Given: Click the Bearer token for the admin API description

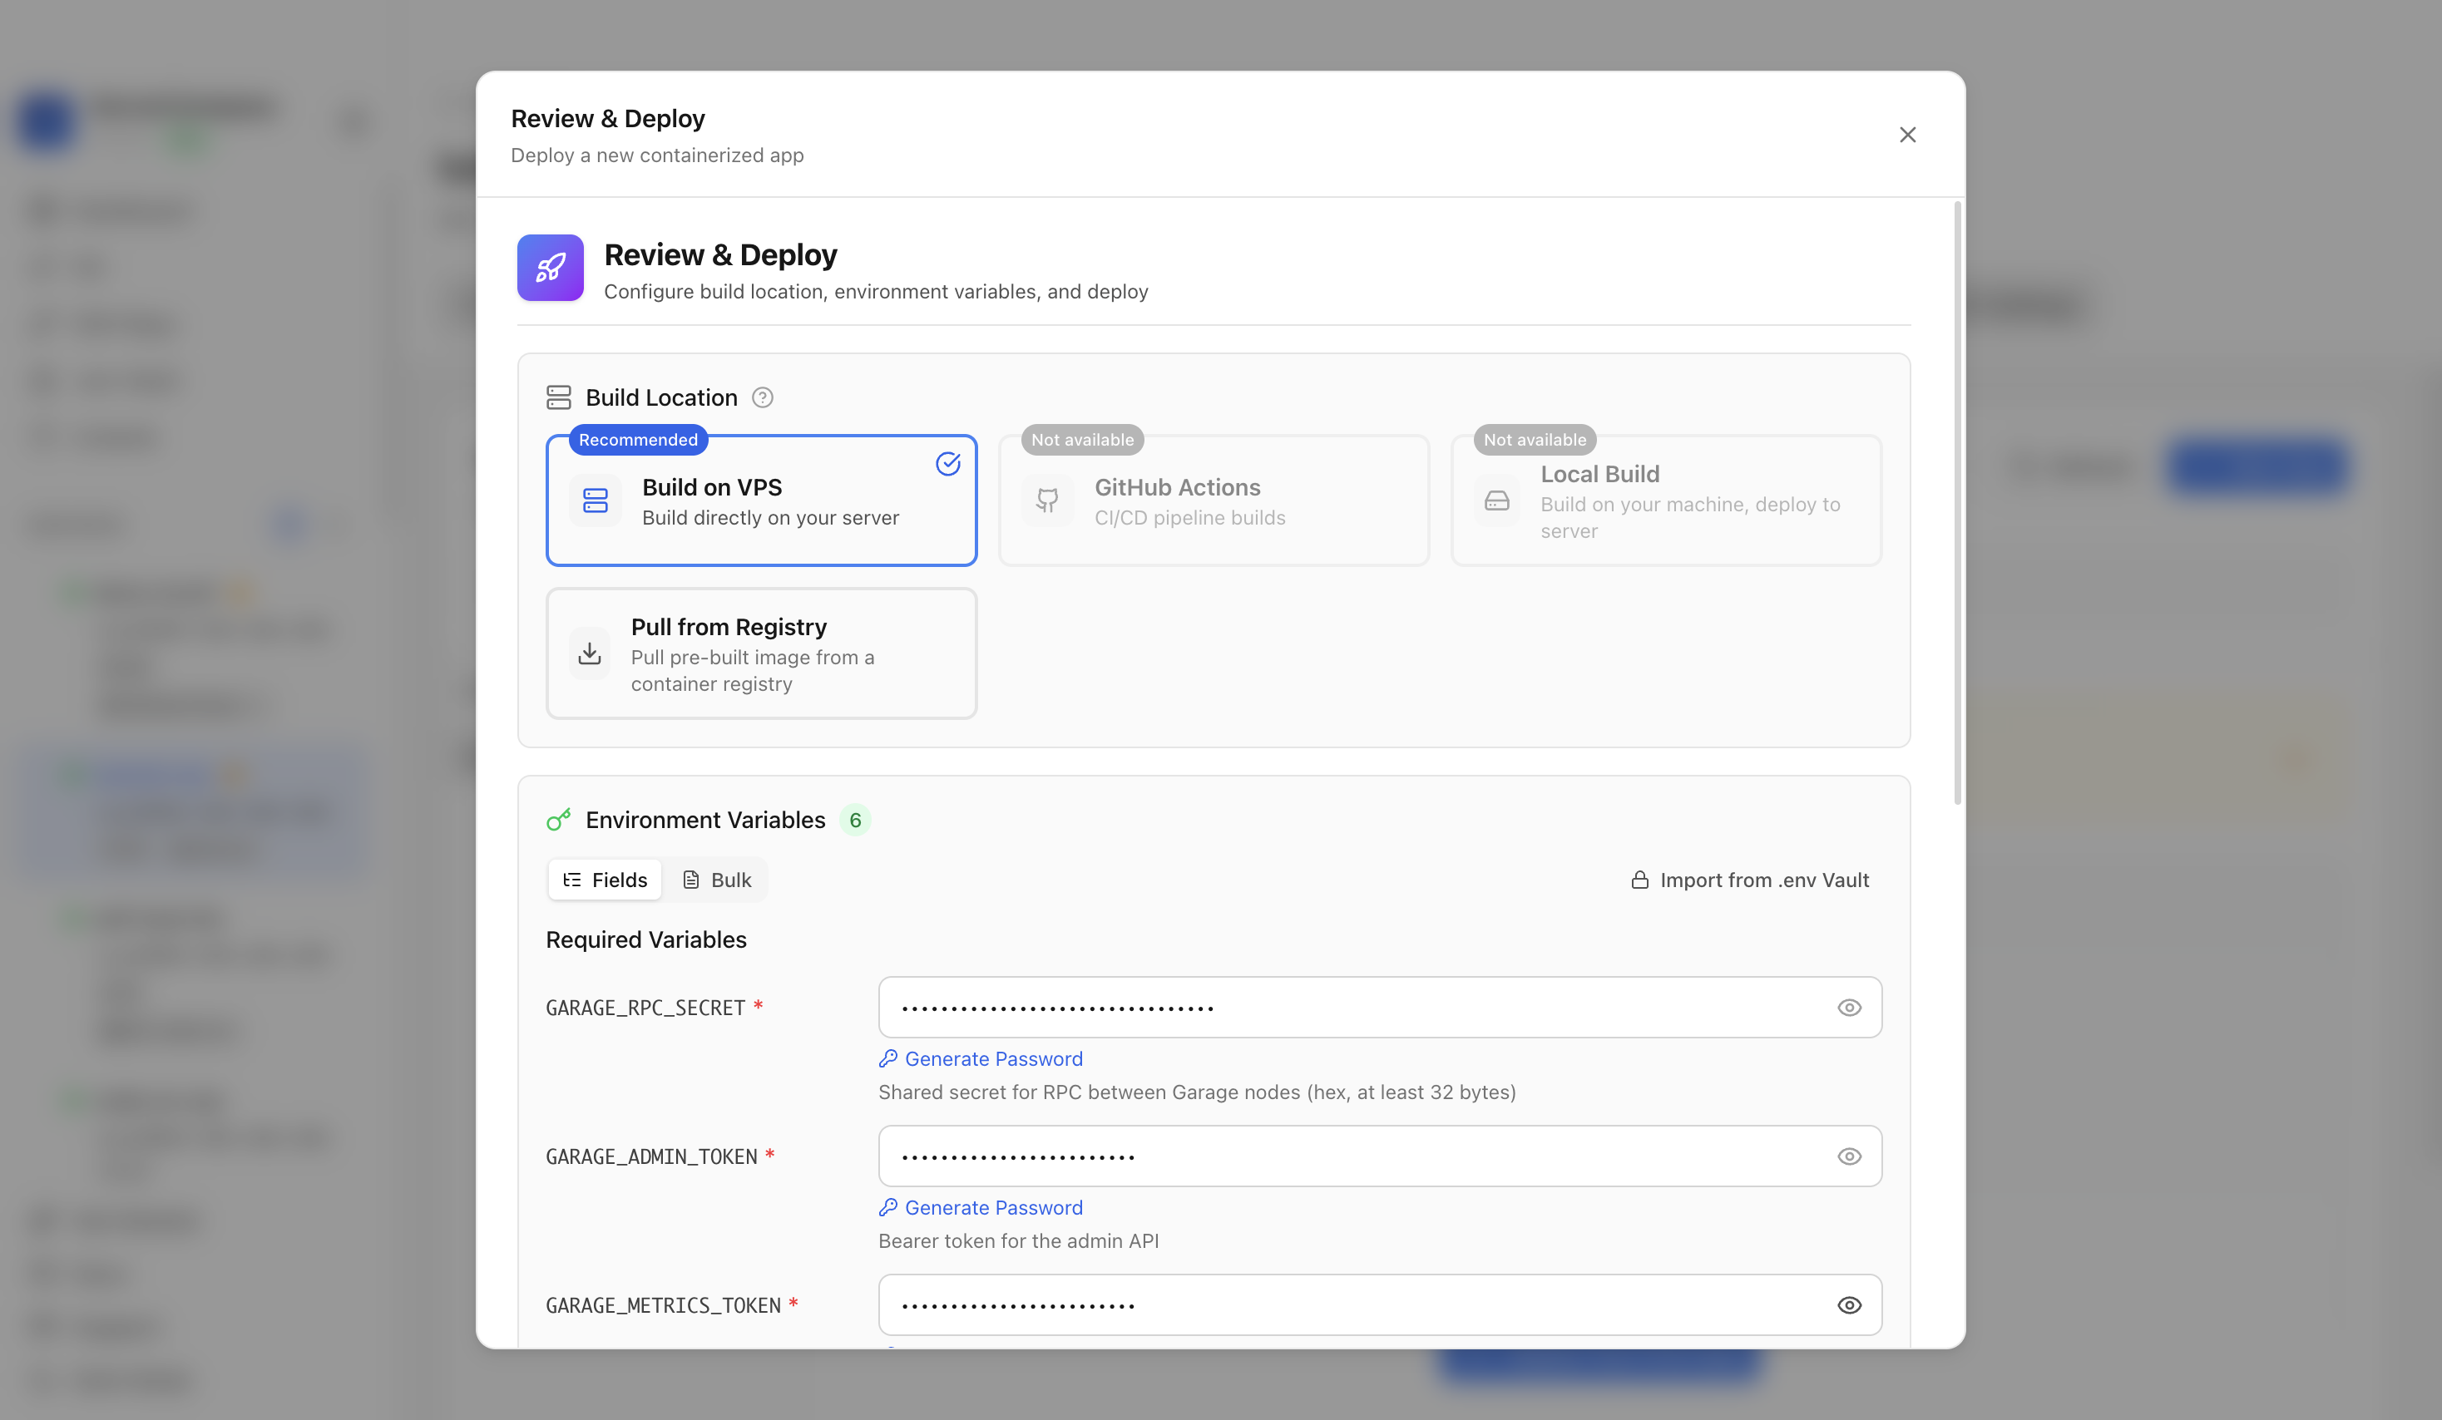Looking at the screenshot, I should (1018, 1240).
